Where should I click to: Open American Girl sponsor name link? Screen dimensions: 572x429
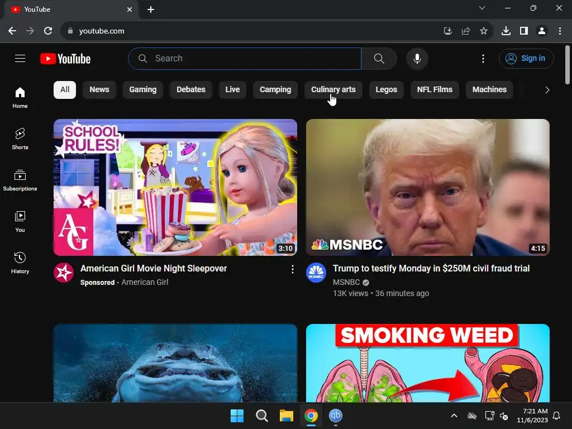pyautogui.click(x=145, y=282)
